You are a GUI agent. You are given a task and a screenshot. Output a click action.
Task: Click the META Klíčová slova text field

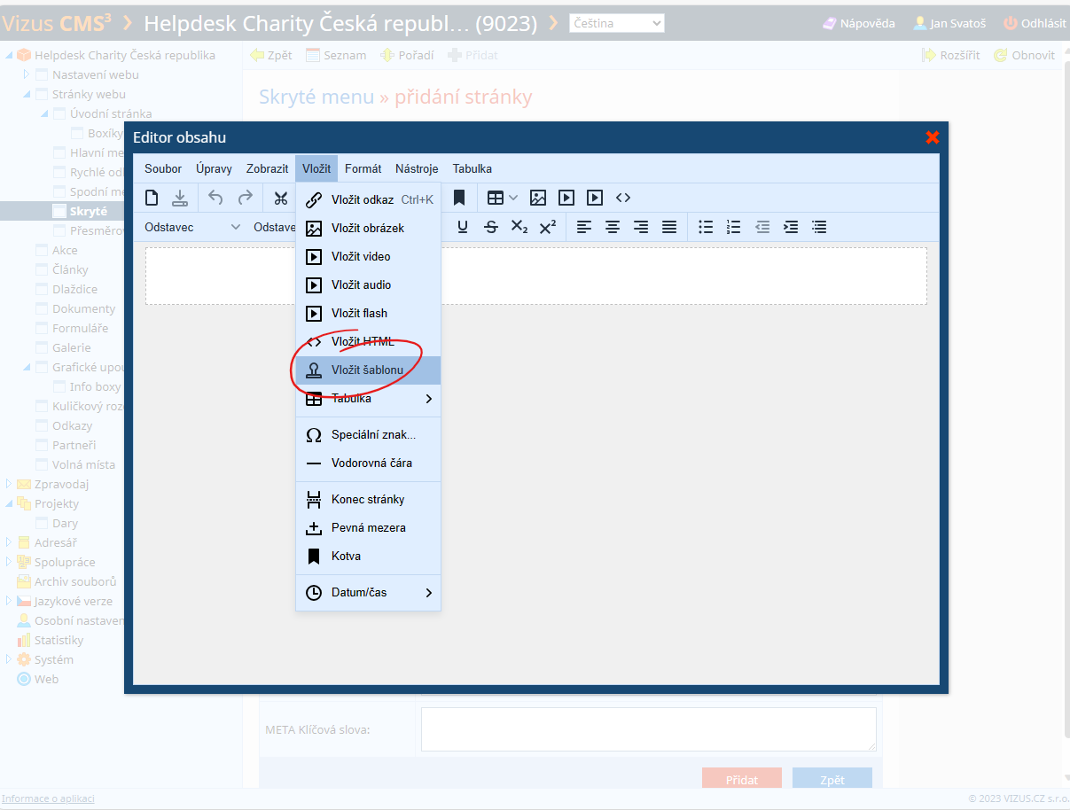[649, 729]
